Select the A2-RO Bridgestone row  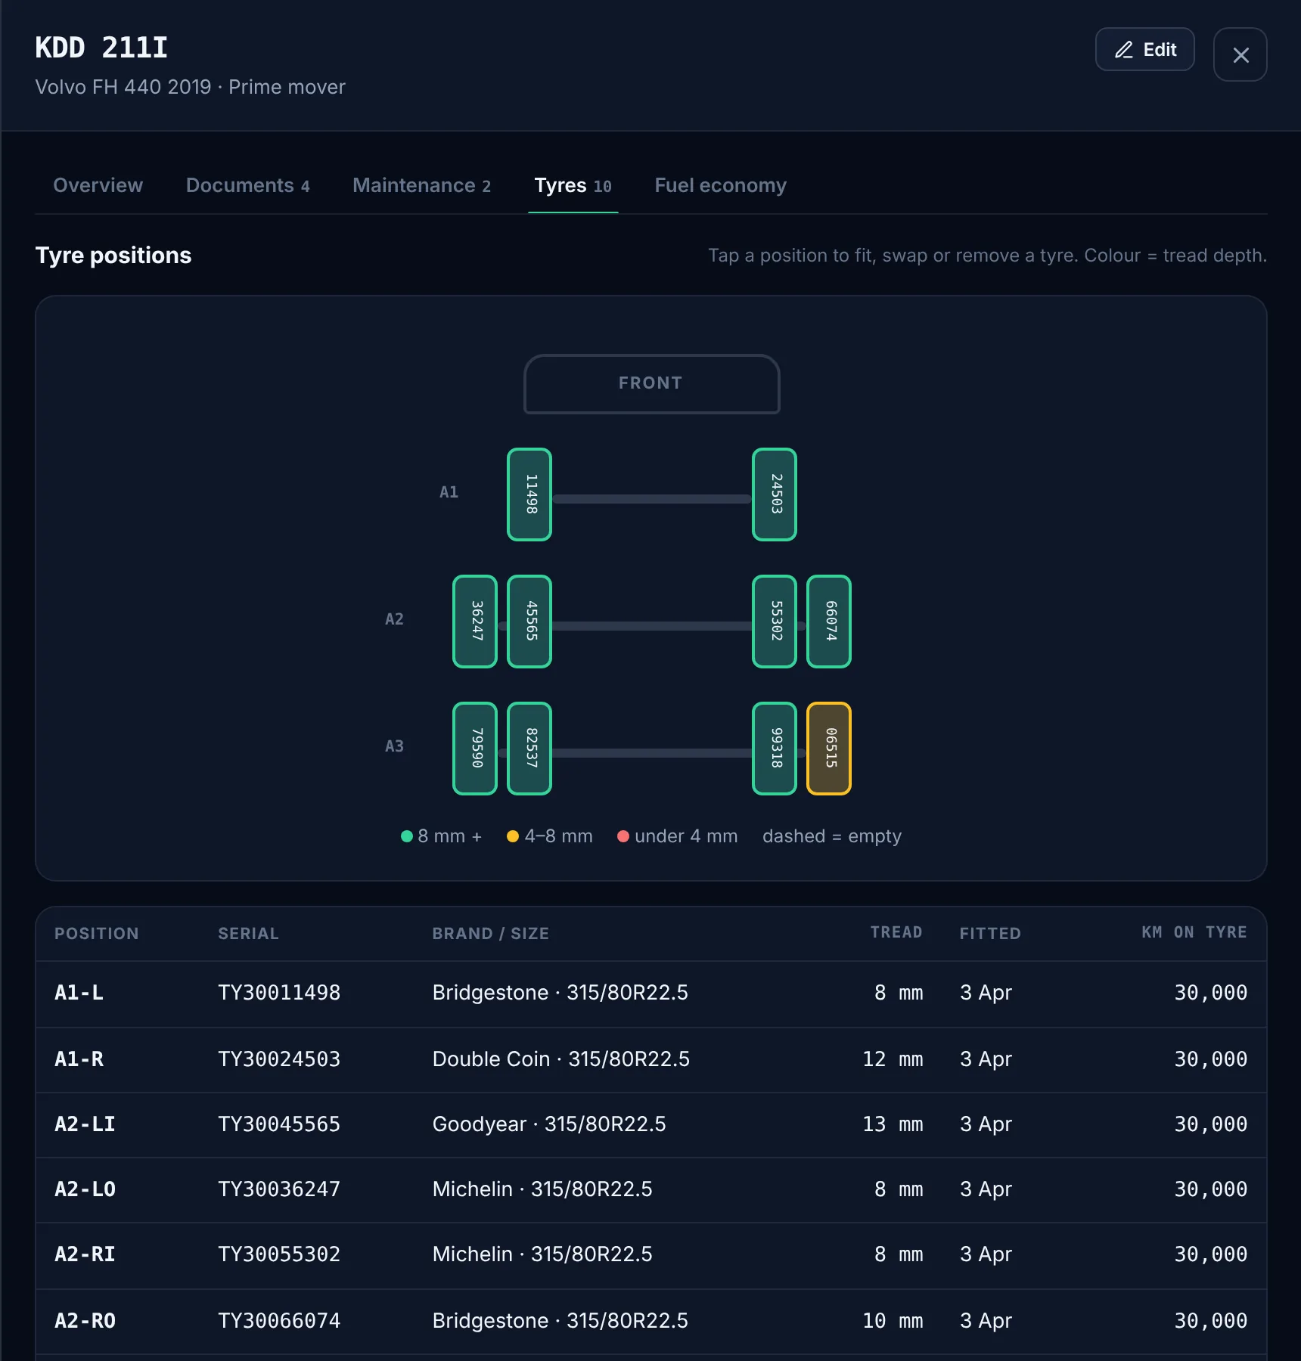pyautogui.click(x=650, y=1322)
